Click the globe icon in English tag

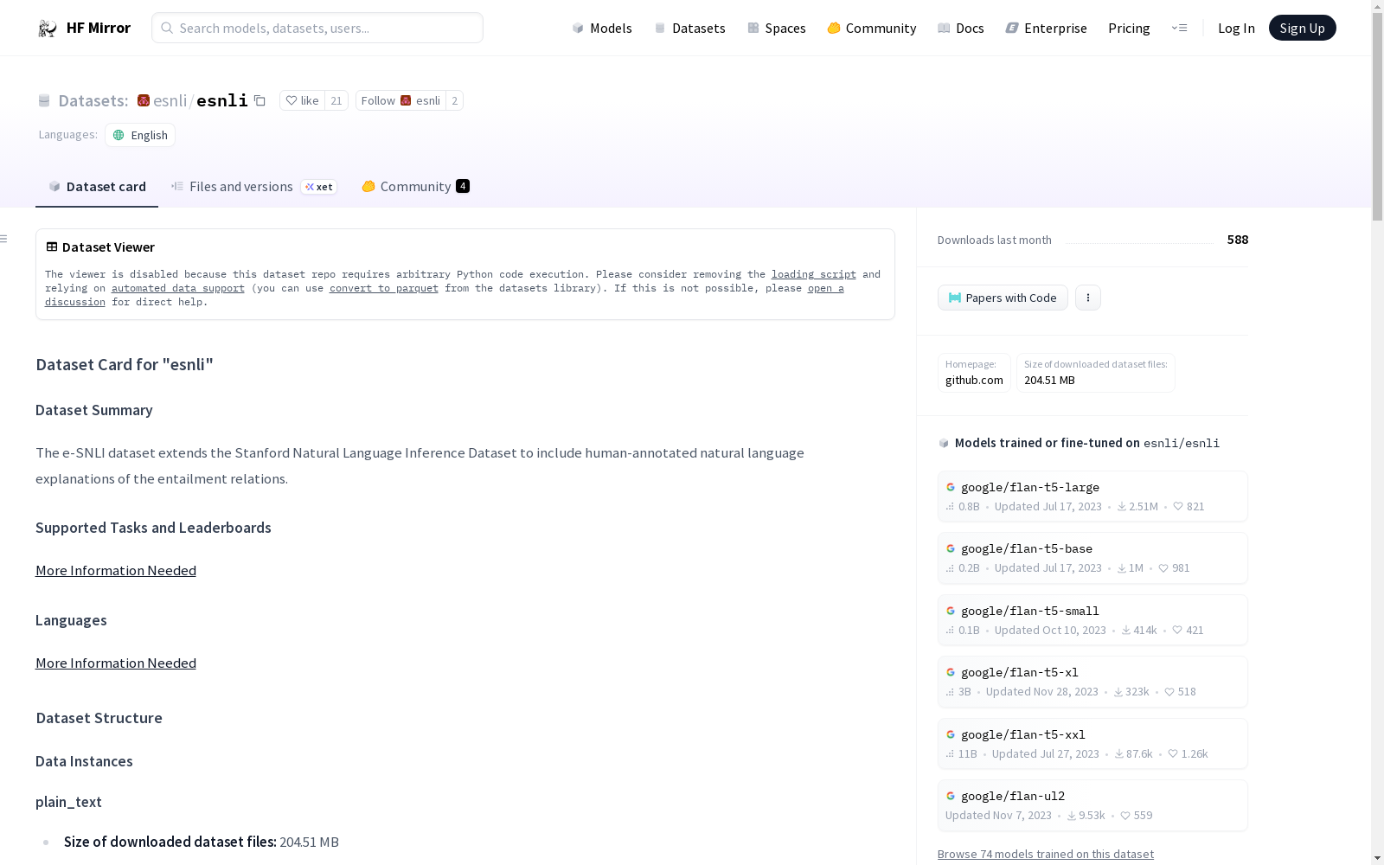119,135
